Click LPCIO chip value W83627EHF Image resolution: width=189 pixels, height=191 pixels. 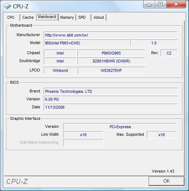pyautogui.click(x=111, y=70)
